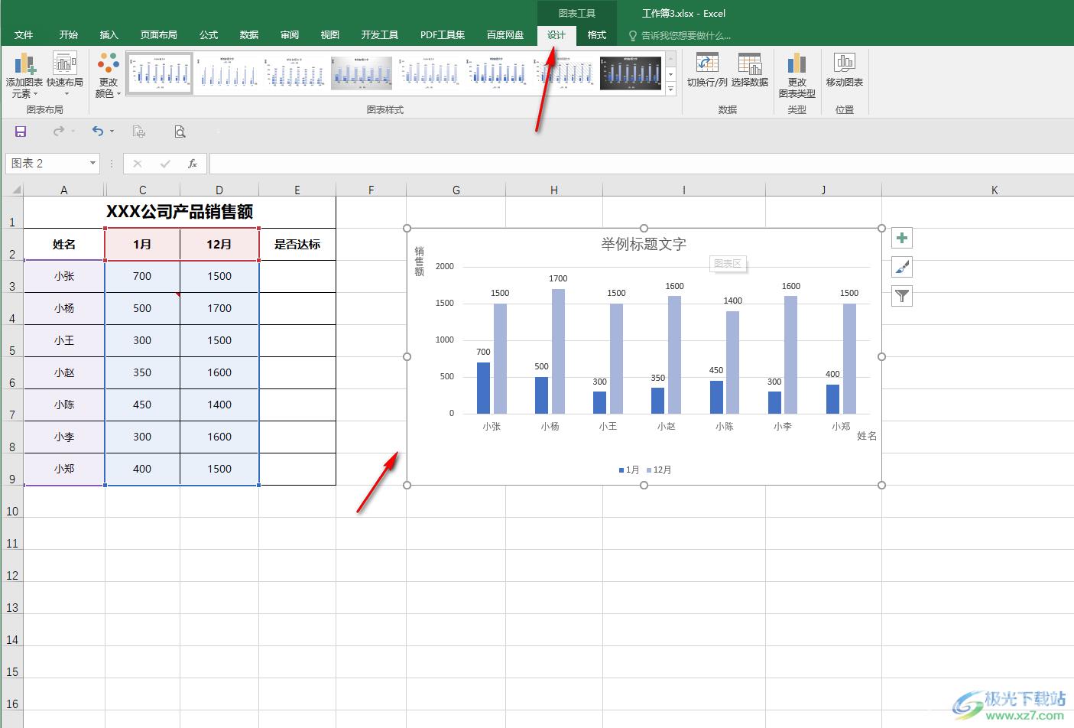This screenshot has height=728, width=1074.
Task: Click the cell containing 小郑
Action: click(x=64, y=469)
